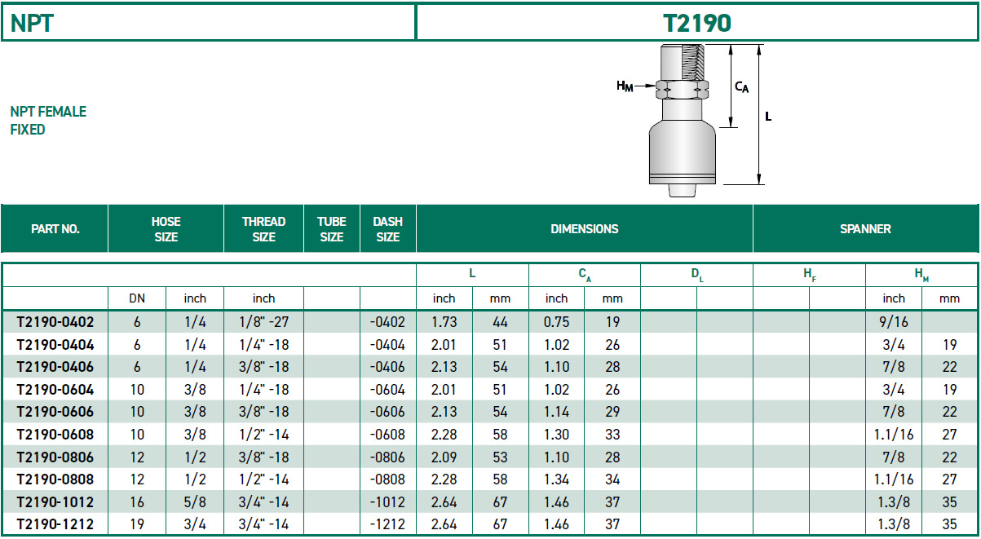Select part number T2190-0806

[x=55, y=457]
